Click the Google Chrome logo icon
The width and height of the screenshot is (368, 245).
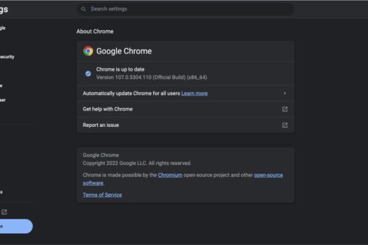pos(88,51)
